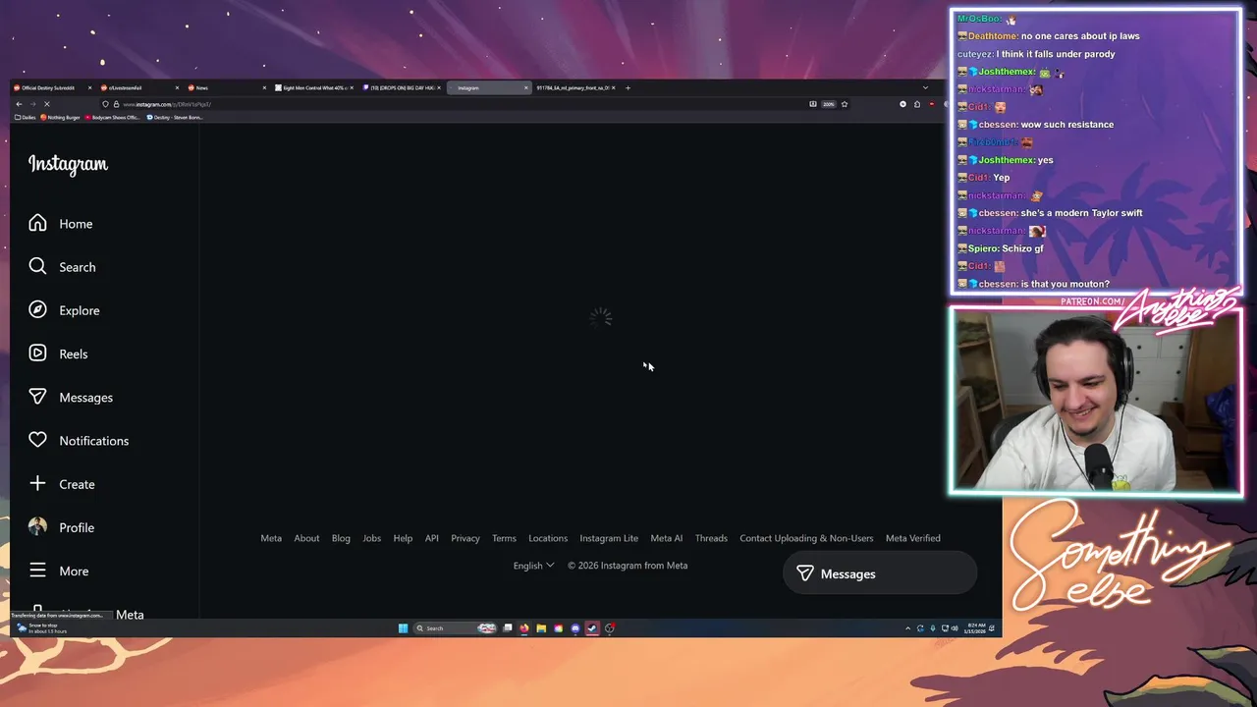
Task: Open Messages in the left sidebar
Action: coord(71,398)
